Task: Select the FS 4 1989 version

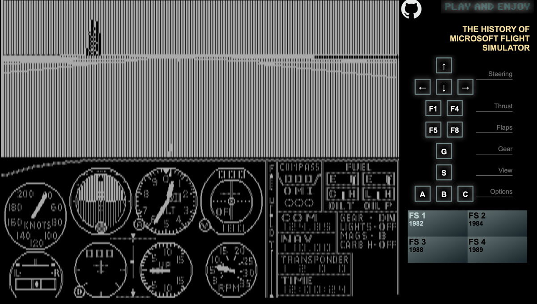Action: pyautogui.click(x=497, y=249)
